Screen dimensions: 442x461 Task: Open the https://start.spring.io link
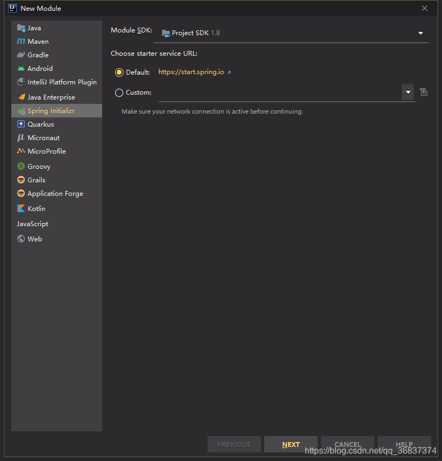[191, 72]
